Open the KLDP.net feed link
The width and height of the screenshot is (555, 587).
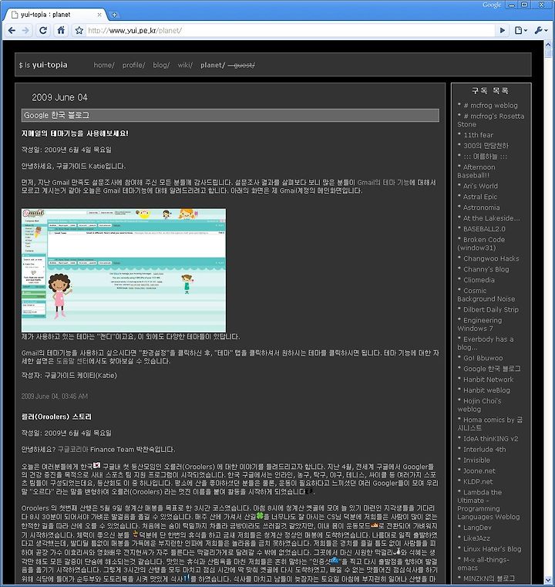pyautogui.click(x=478, y=481)
